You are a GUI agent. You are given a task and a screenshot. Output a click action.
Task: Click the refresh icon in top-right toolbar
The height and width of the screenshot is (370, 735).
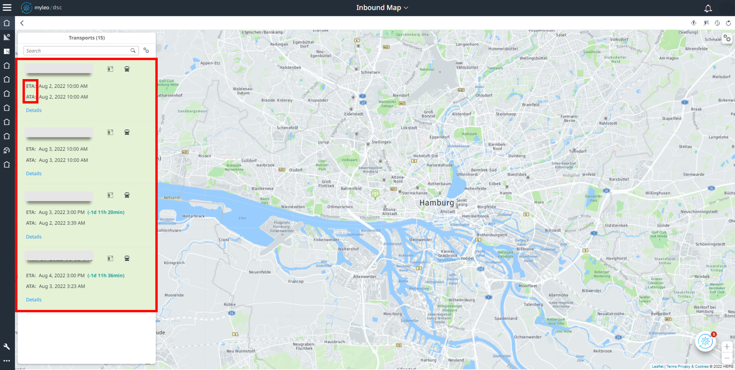click(728, 23)
